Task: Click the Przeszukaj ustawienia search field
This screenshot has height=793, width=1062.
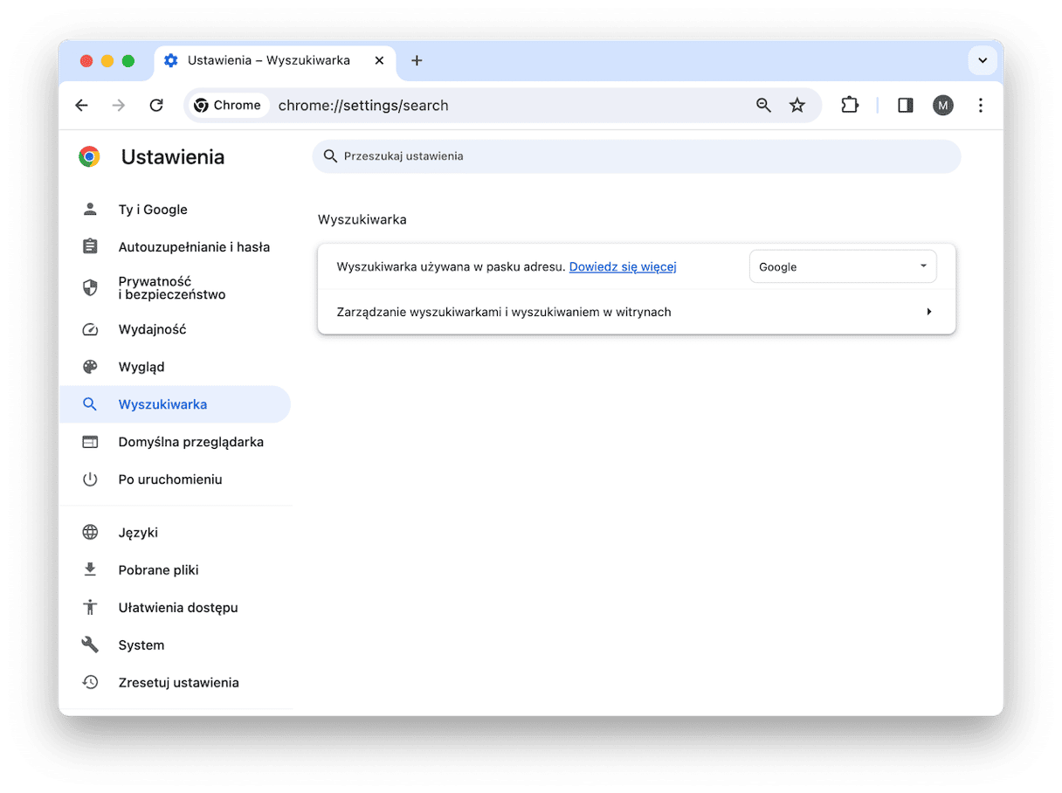Action: (x=638, y=156)
